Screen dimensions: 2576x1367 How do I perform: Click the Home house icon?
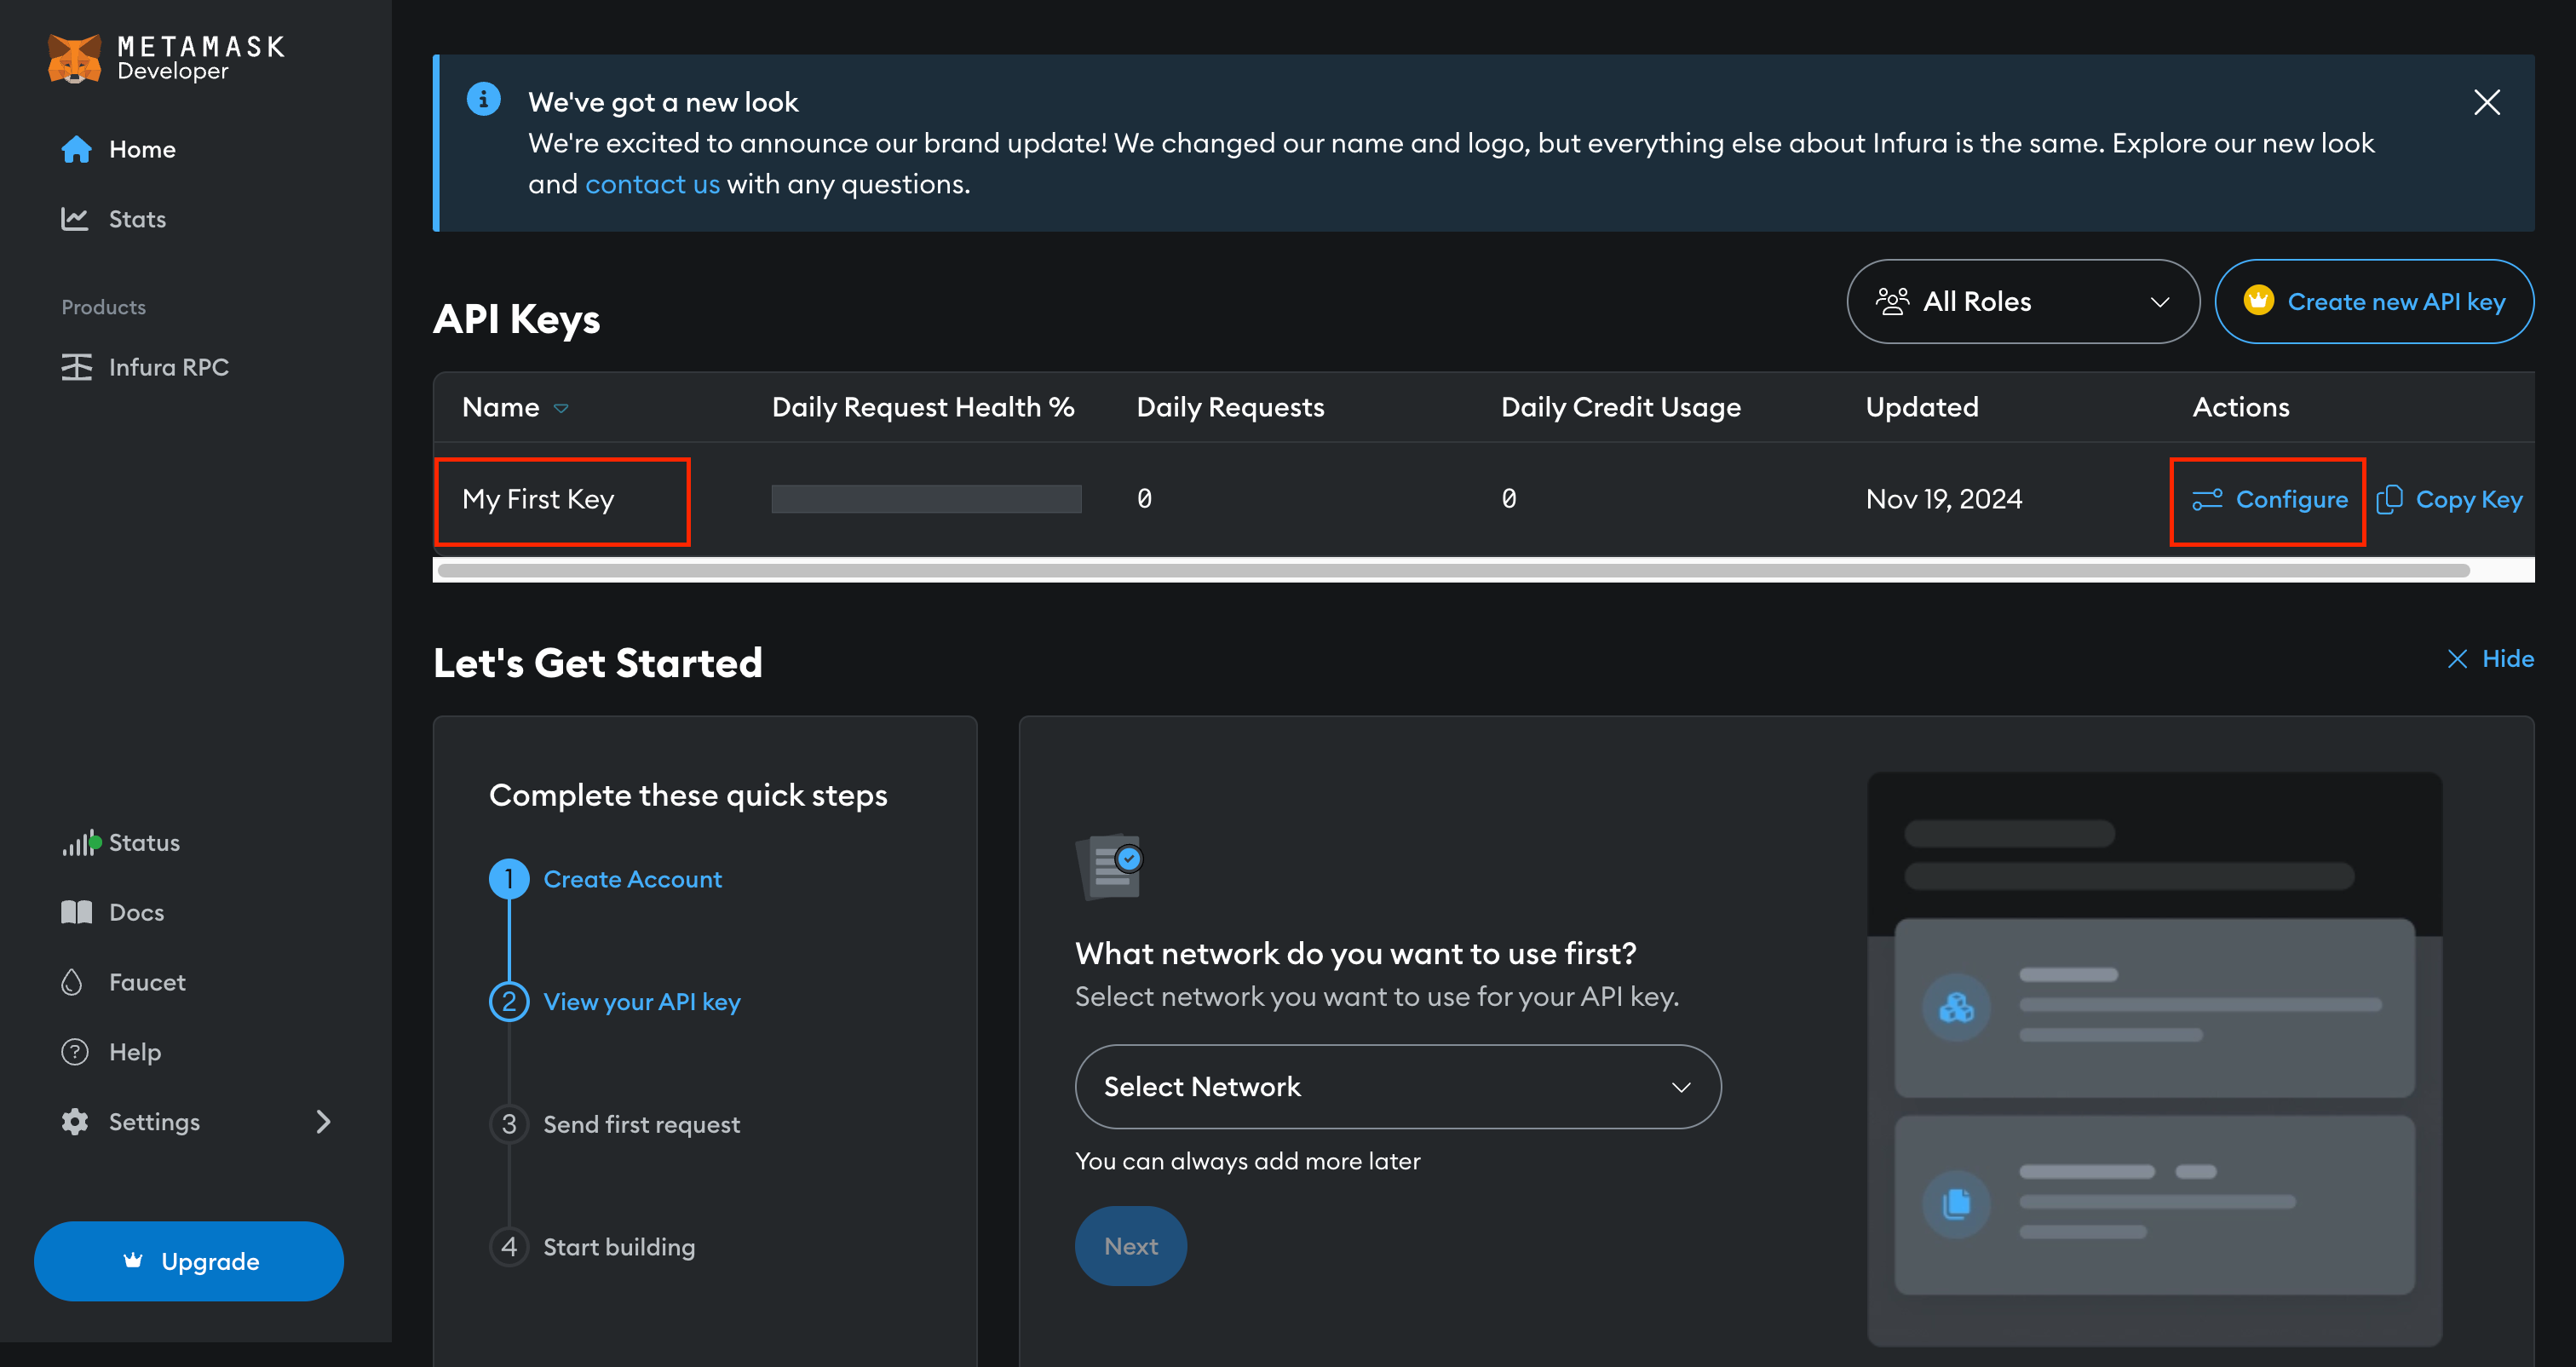(76, 149)
